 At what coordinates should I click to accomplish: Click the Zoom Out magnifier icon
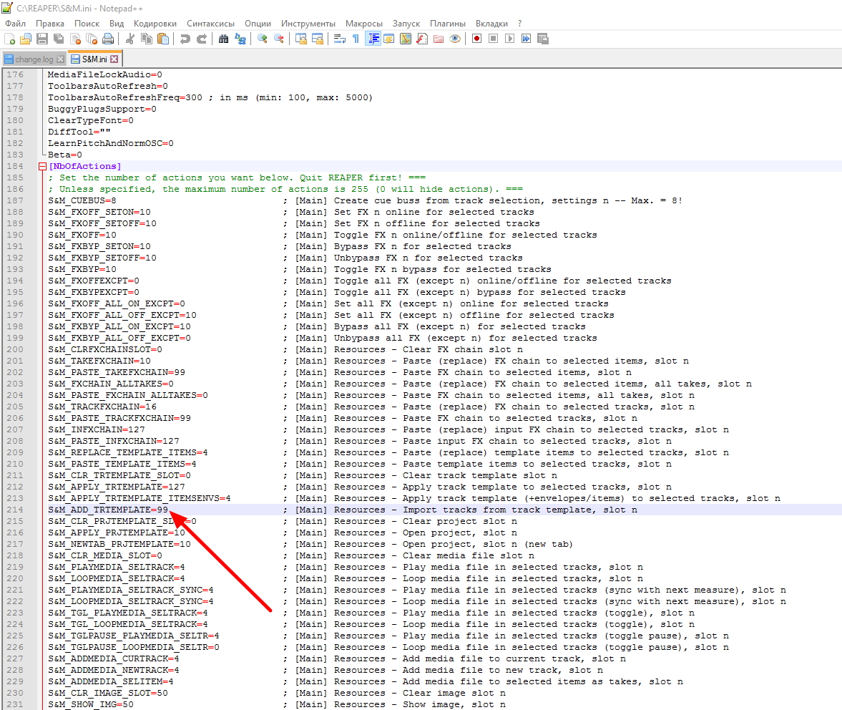pyautogui.click(x=279, y=39)
